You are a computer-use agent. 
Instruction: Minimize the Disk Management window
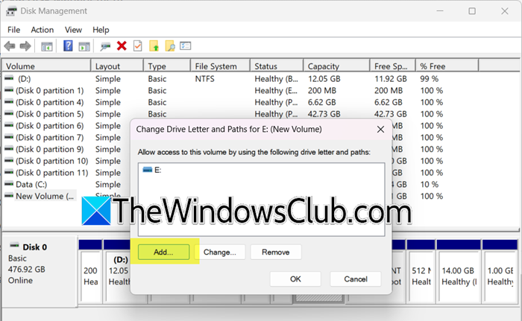click(440, 11)
